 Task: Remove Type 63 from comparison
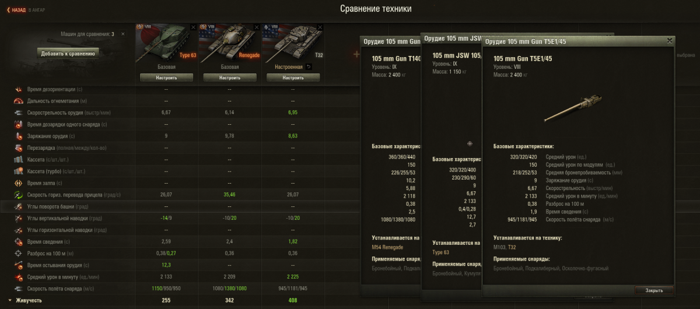(193, 27)
